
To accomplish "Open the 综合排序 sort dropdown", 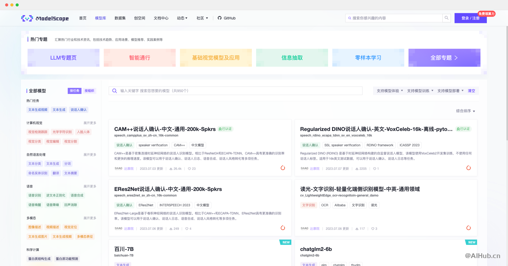I will pos(465,111).
